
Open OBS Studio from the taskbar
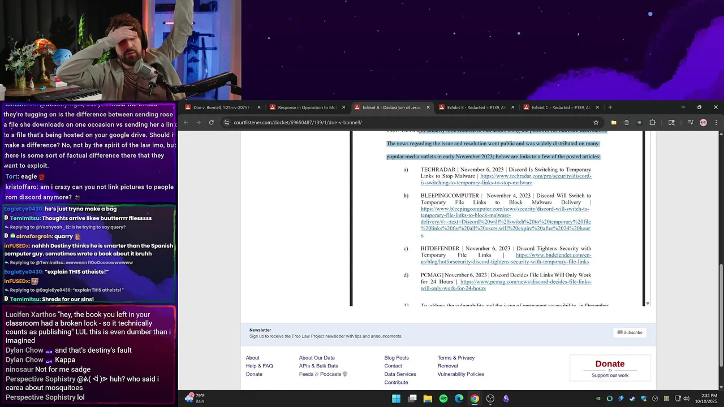(490, 399)
